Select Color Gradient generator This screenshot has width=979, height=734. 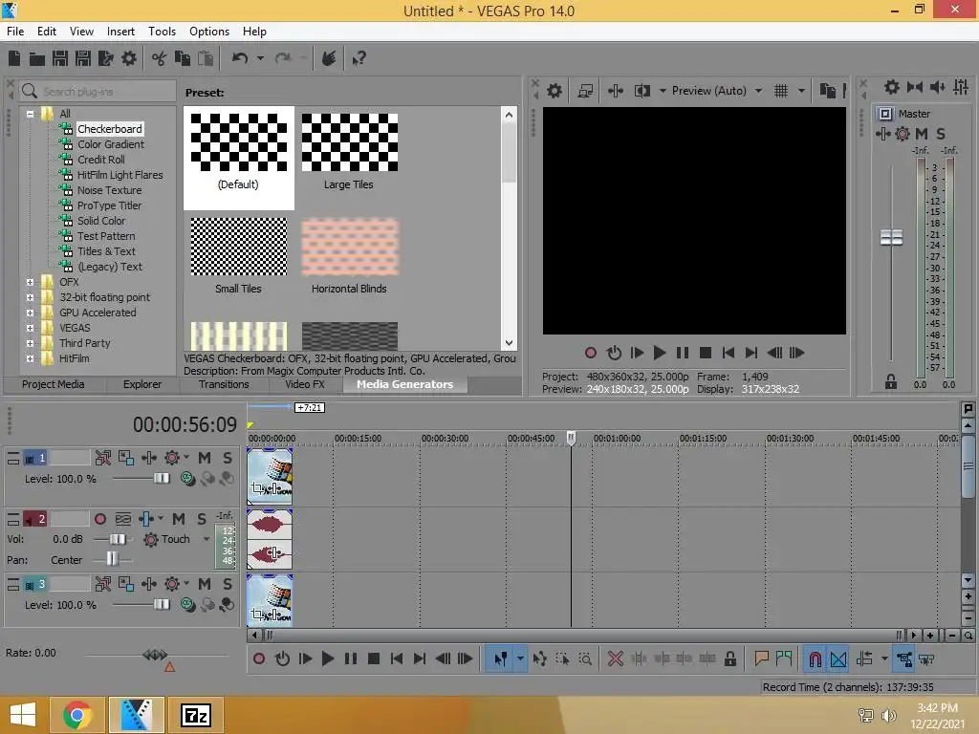click(111, 144)
